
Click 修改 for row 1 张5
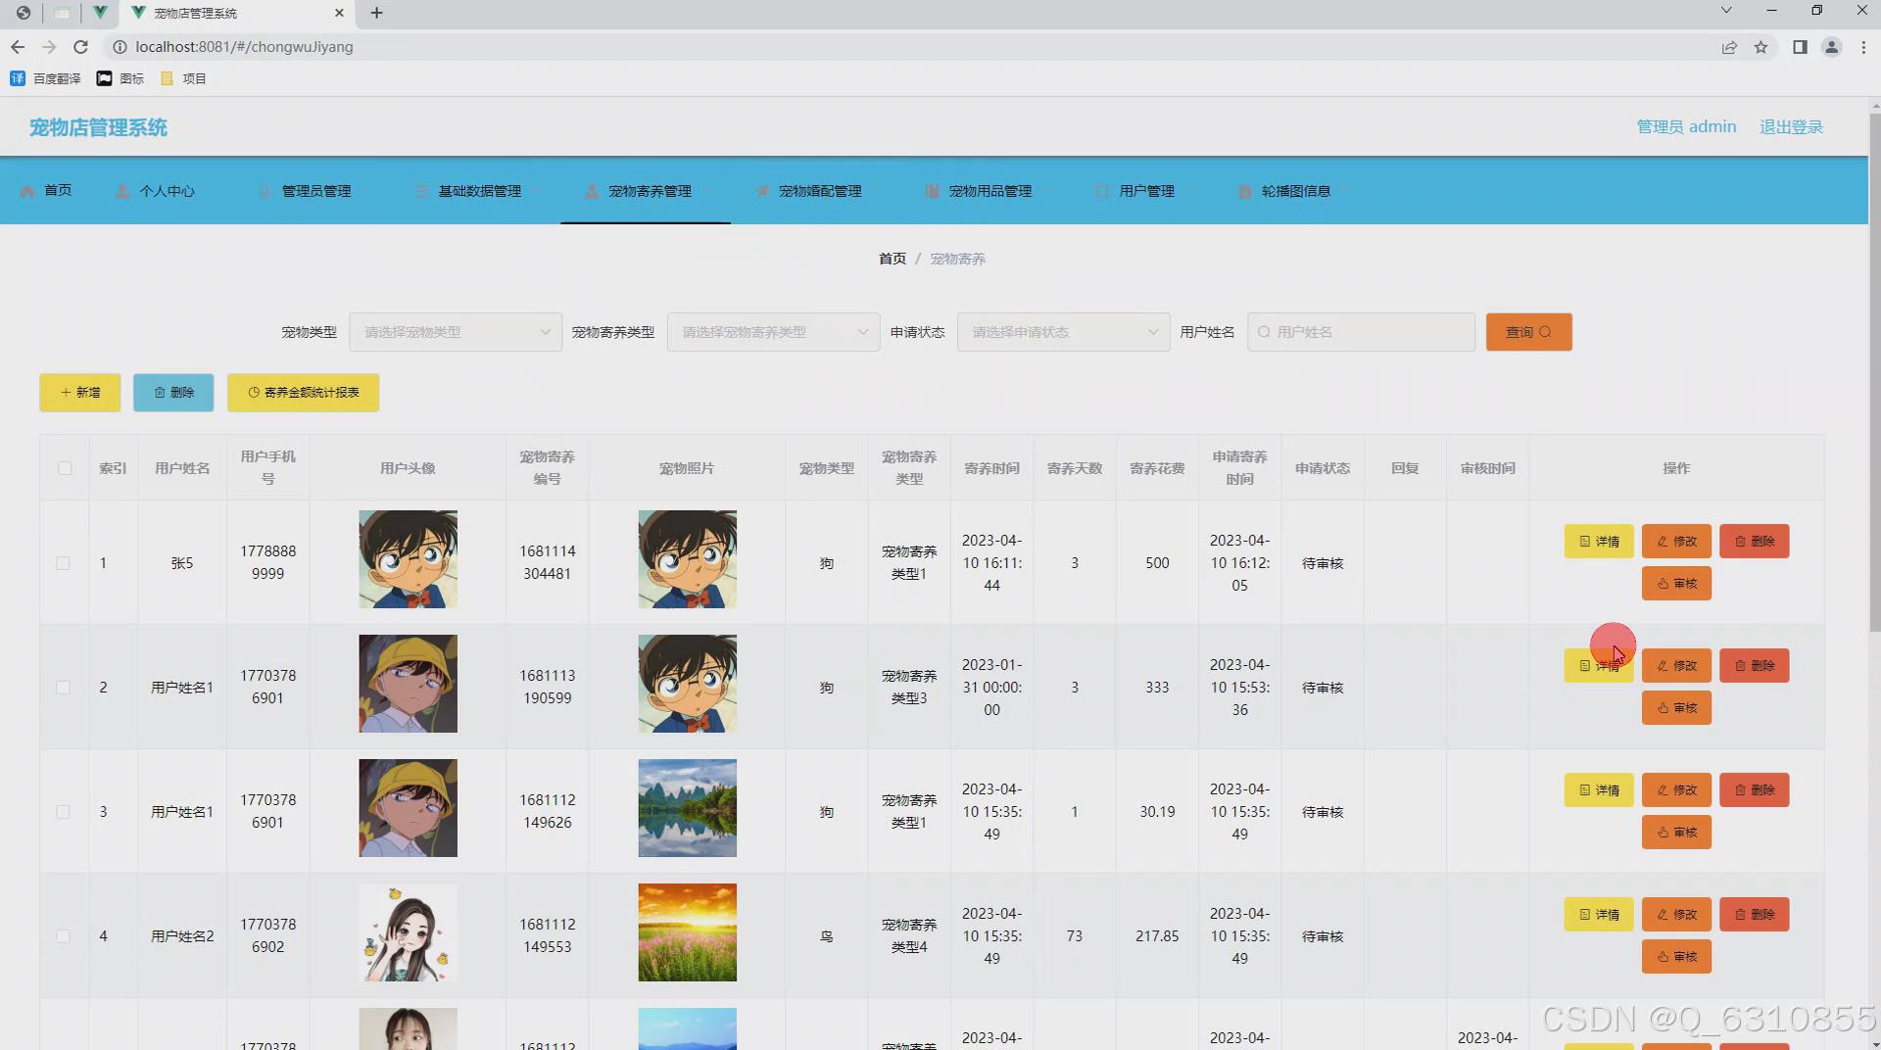click(x=1676, y=542)
